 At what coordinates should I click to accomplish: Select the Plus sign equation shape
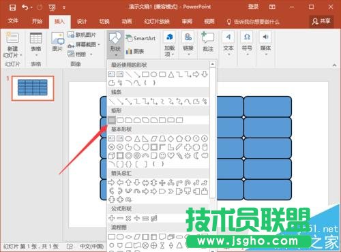point(111,219)
